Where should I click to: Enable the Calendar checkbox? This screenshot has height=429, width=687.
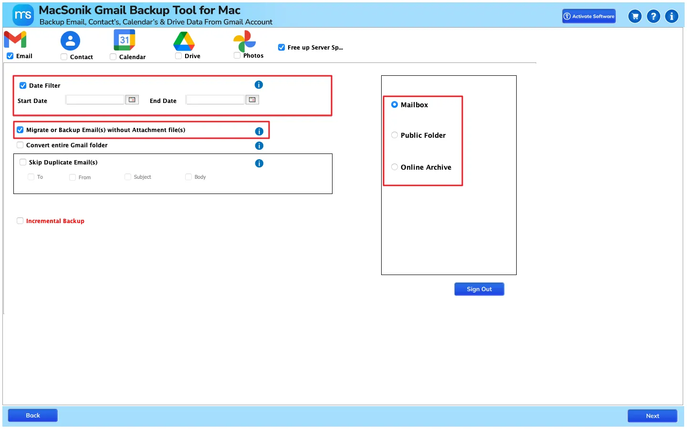point(113,57)
